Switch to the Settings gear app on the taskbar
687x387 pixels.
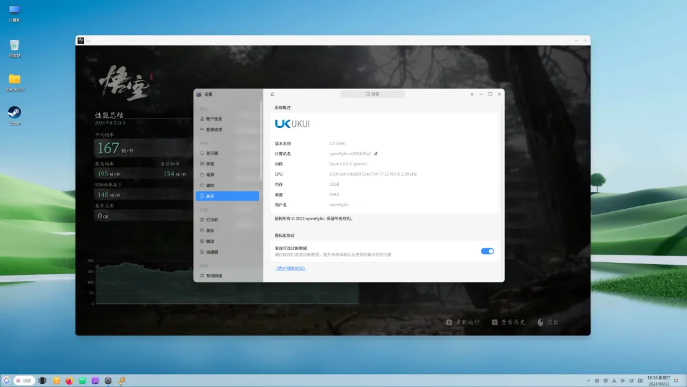(108, 381)
